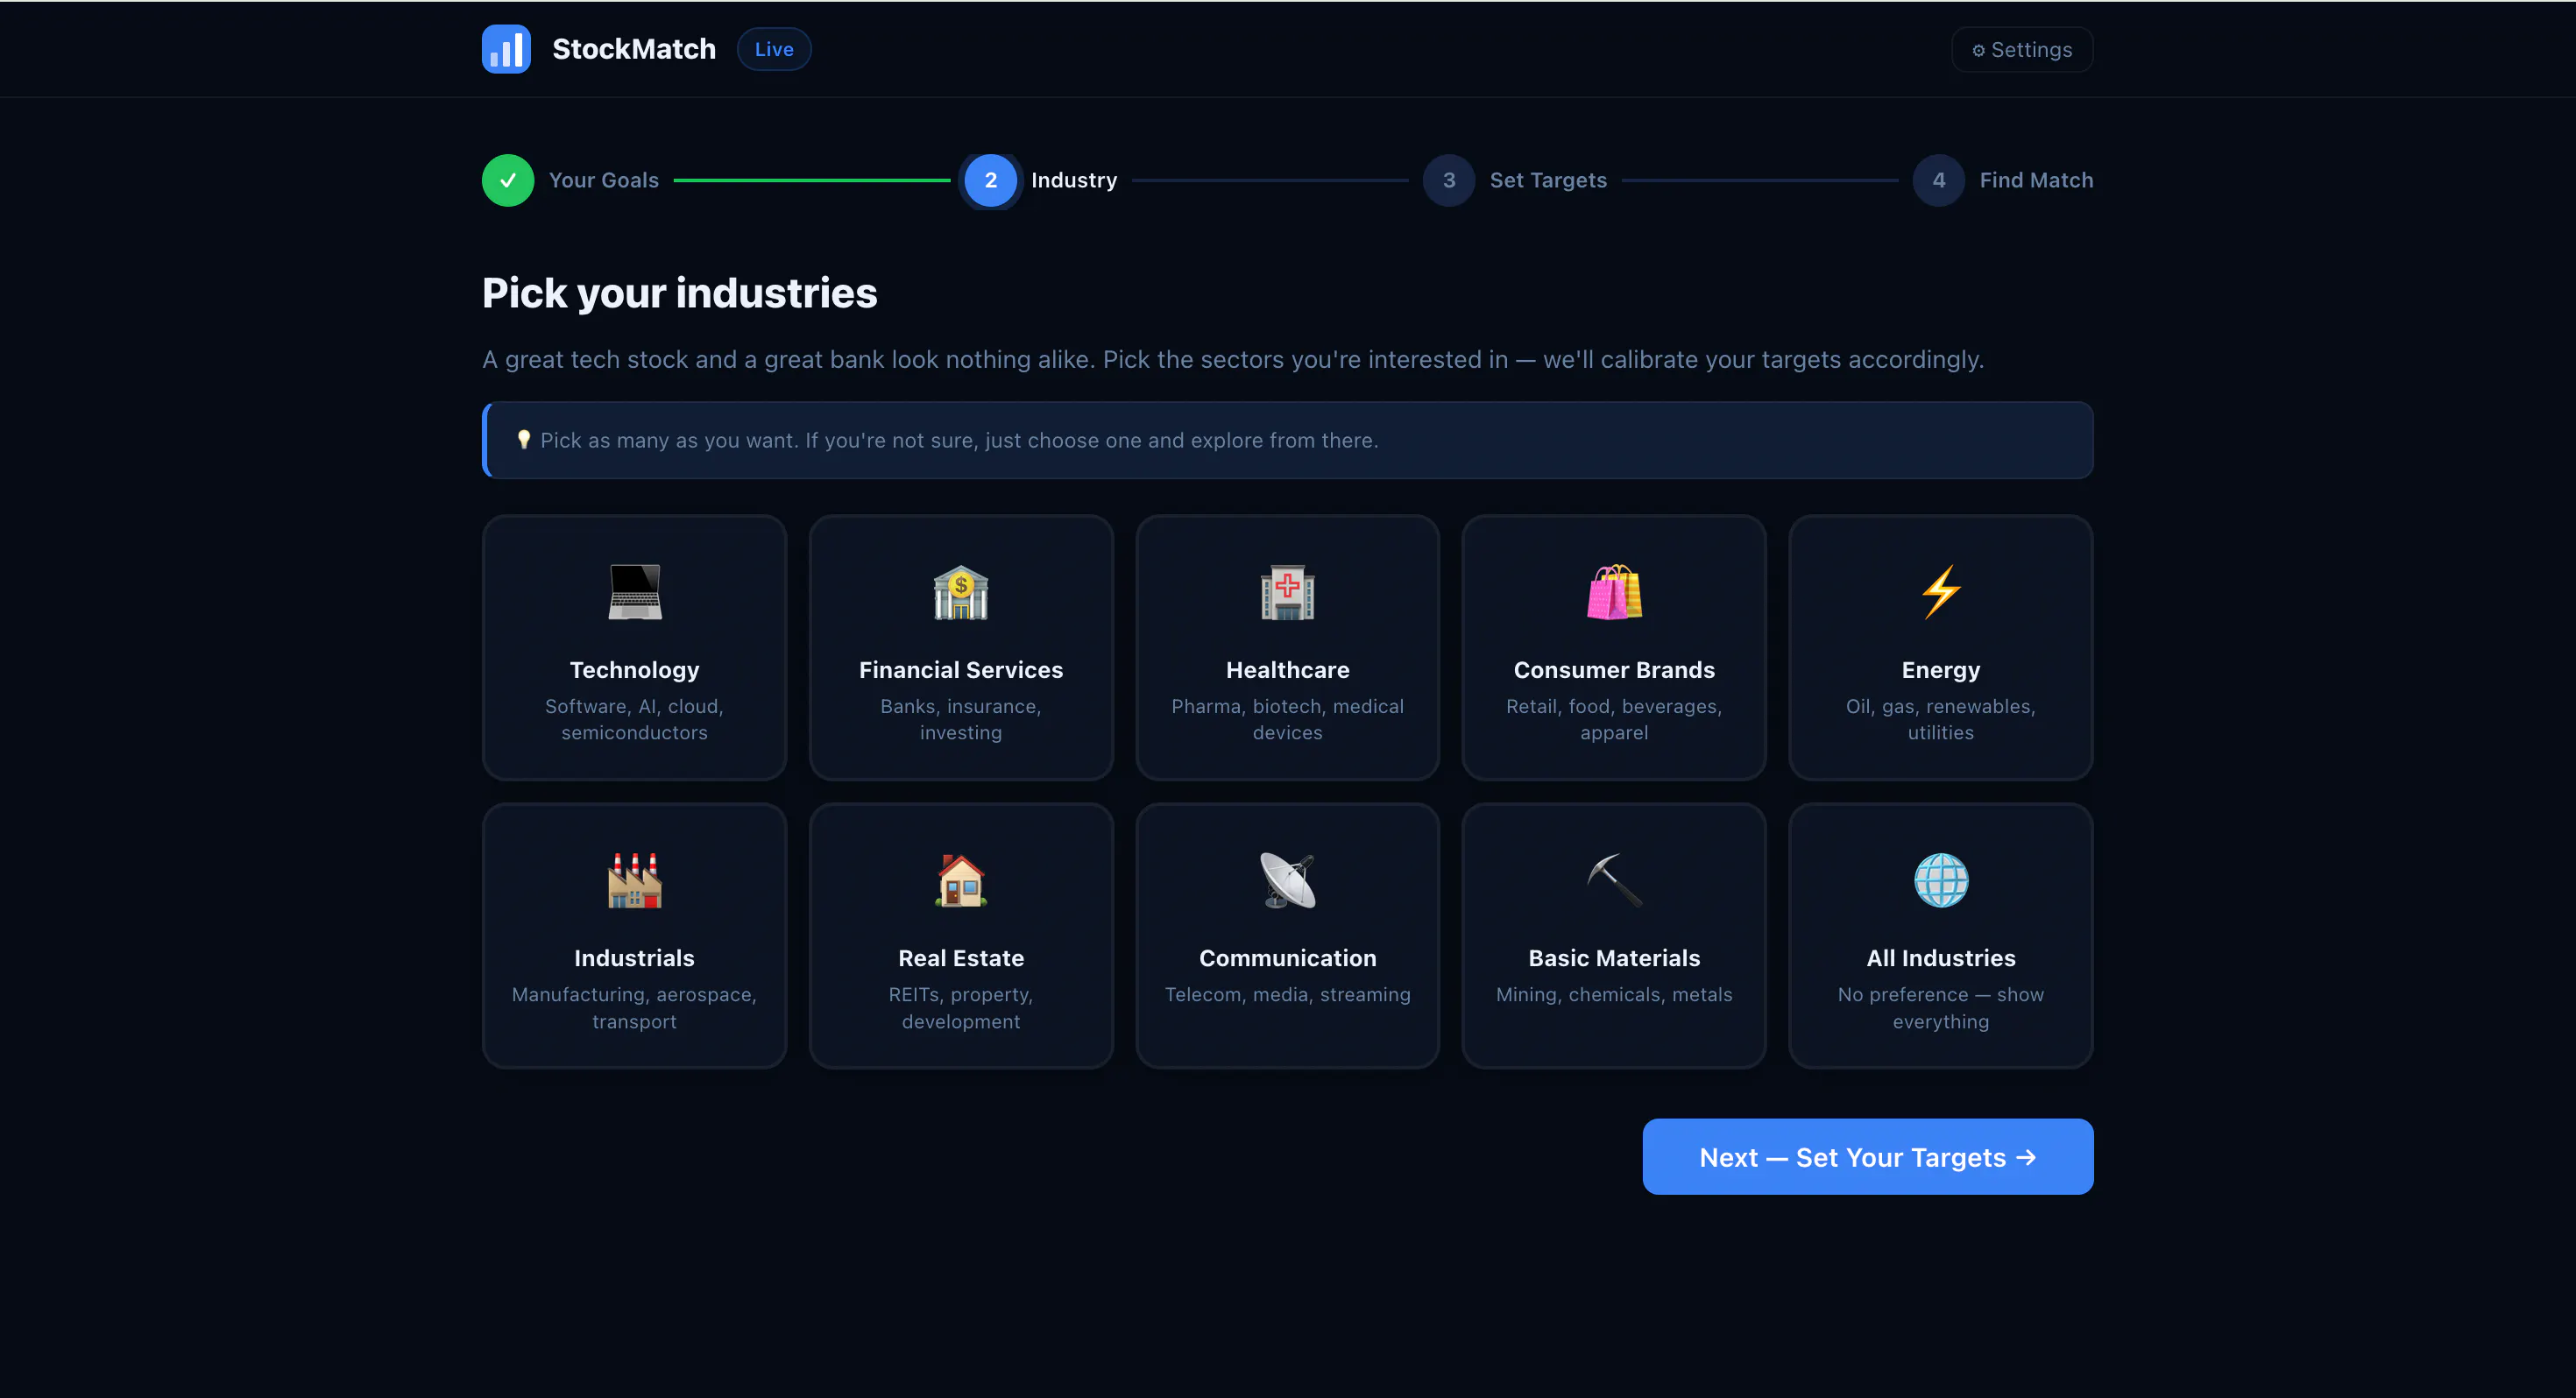This screenshot has width=2576, height=1398.
Task: Click 'No preference — show everything' description
Action: click(1941, 1008)
